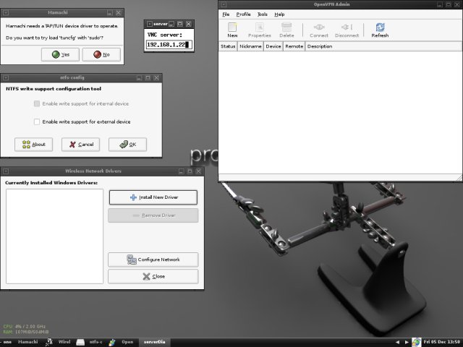Screen dimensions: 463x347
Task: Open File menu in OpenVPN Admin
Action: click(226, 14)
